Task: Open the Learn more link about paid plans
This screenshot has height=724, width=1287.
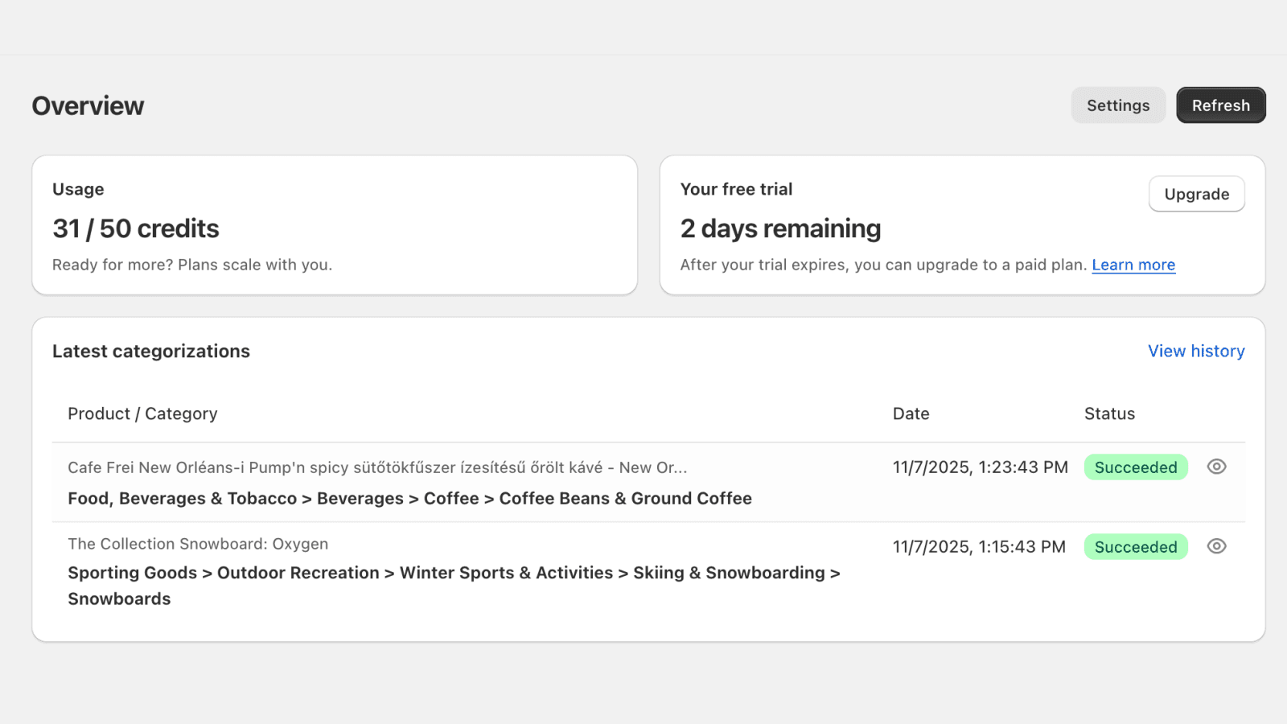Action: (1133, 264)
